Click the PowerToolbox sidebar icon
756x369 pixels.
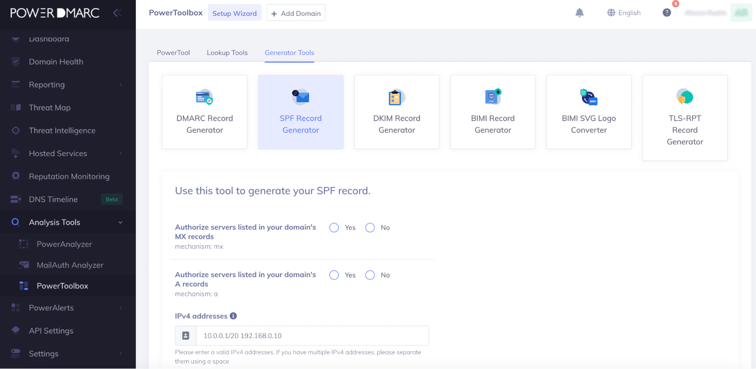24,286
